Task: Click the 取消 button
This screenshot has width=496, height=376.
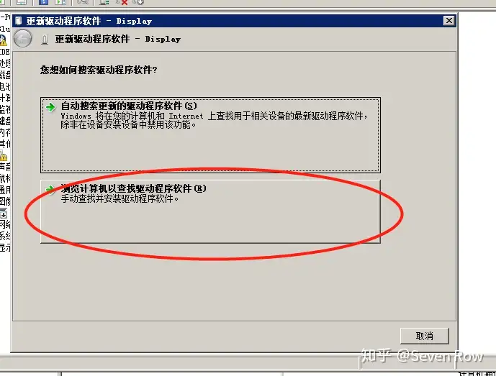Action: [x=424, y=336]
